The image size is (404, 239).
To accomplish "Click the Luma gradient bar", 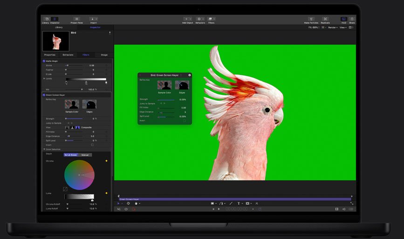I will click(79, 197).
